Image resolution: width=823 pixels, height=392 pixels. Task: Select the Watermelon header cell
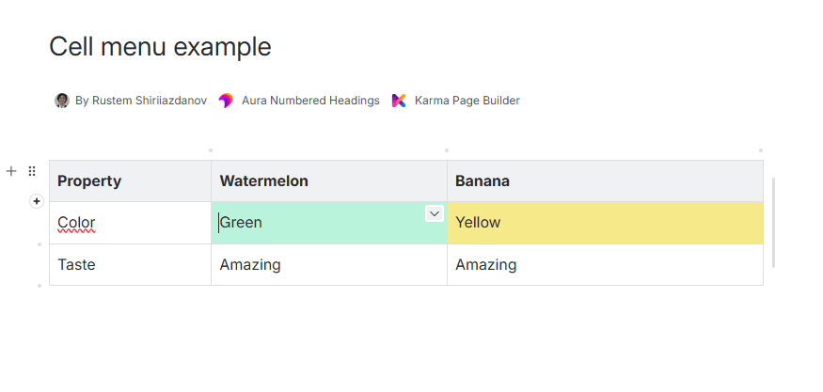pyautogui.click(x=328, y=180)
